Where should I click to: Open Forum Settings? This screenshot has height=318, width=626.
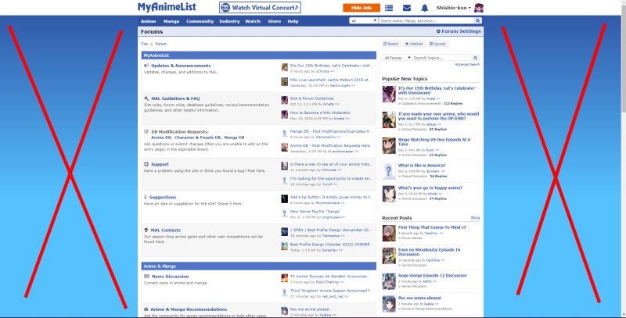pyautogui.click(x=459, y=31)
